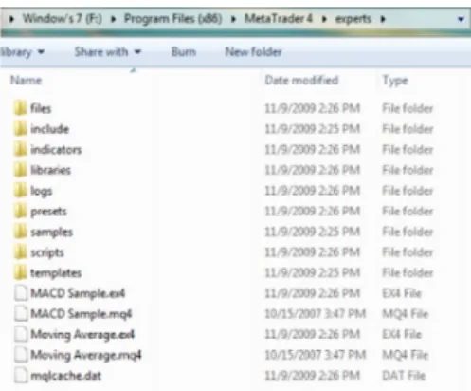Click the templates folder icon
471x391 pixels.
click(20, 272)
